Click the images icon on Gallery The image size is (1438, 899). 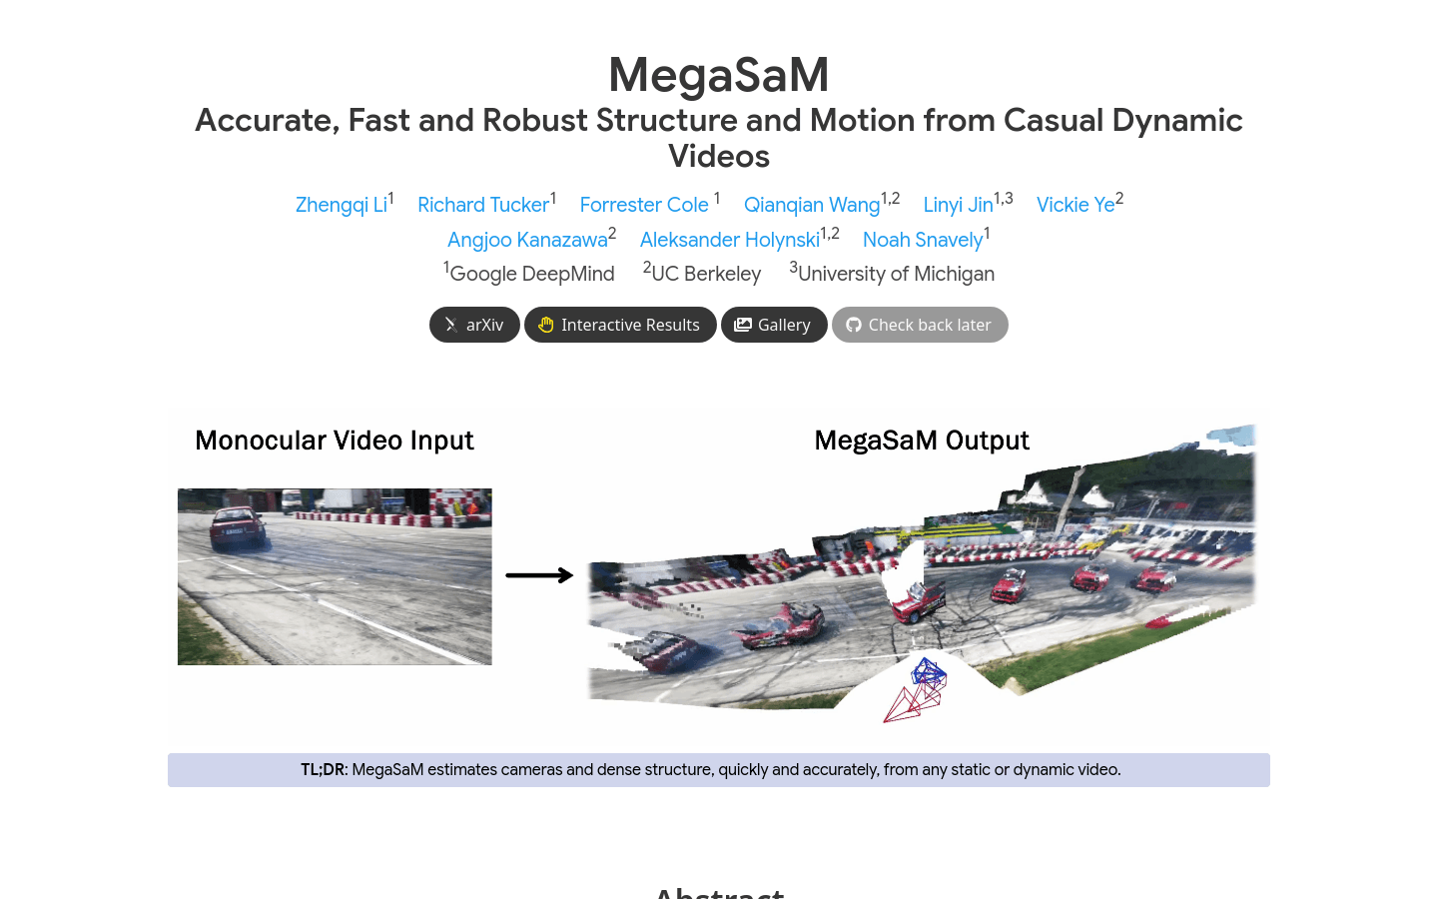tap(743, 325)
